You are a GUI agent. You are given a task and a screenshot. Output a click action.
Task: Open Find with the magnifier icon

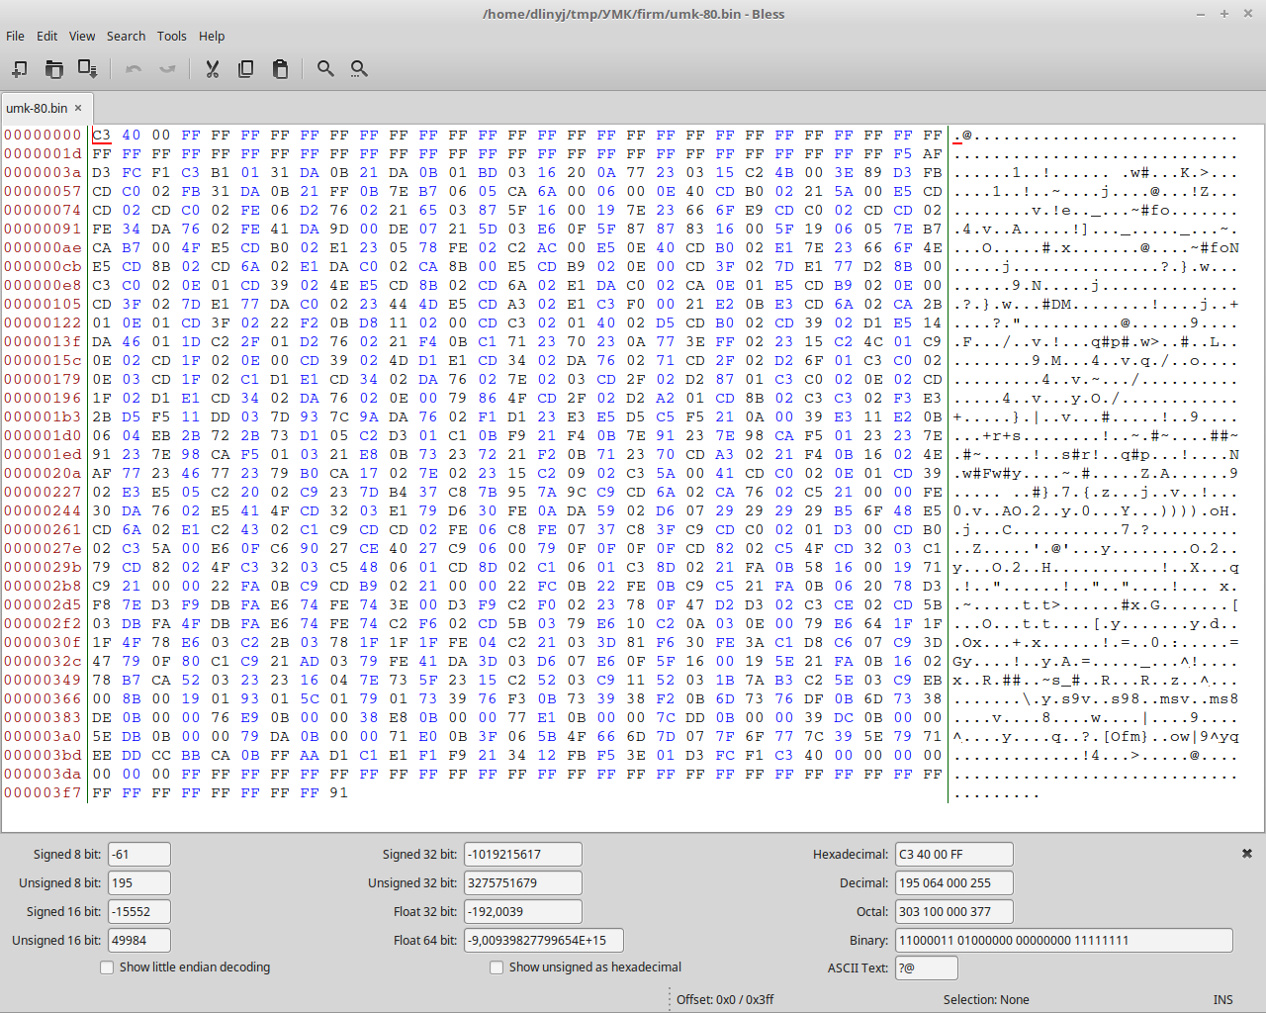point(325,68)
